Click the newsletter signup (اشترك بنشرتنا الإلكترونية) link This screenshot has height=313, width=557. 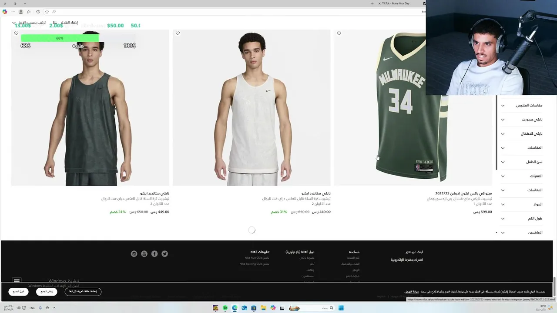click(x=407, y=260)
